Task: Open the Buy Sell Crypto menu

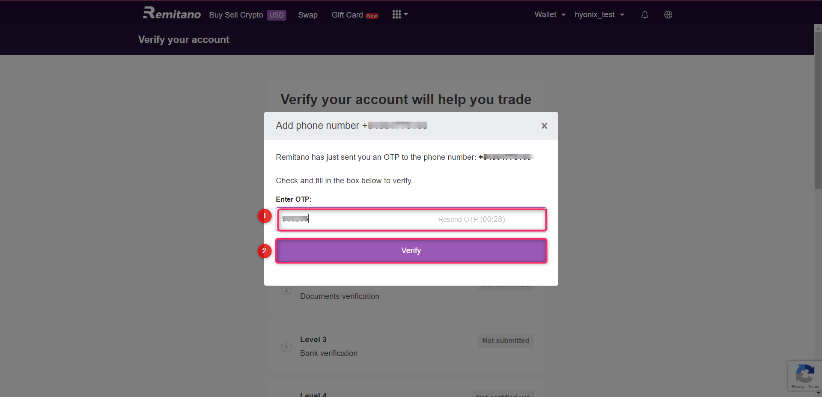Action: 236,15
